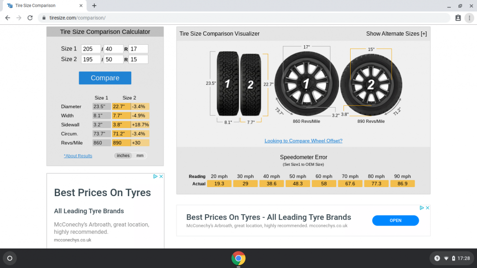Edit Size 2 aspect ratio field showing 50

coord(114,59)
